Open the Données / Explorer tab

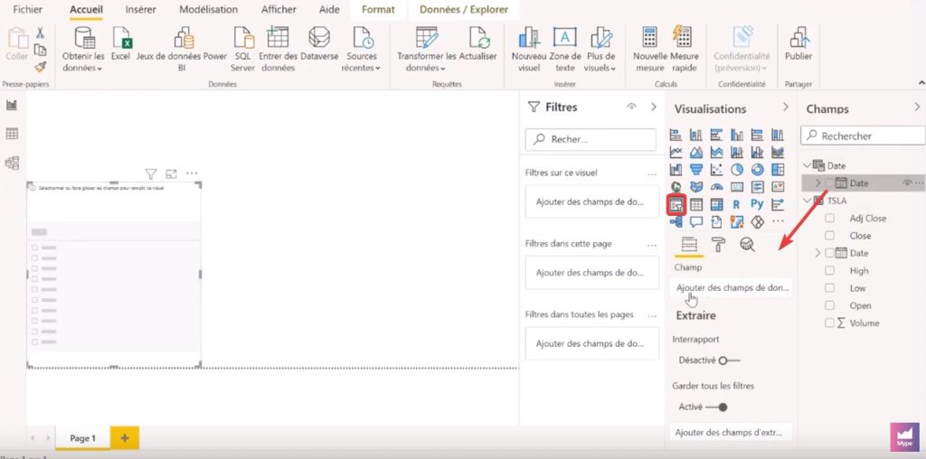(464, 9)
